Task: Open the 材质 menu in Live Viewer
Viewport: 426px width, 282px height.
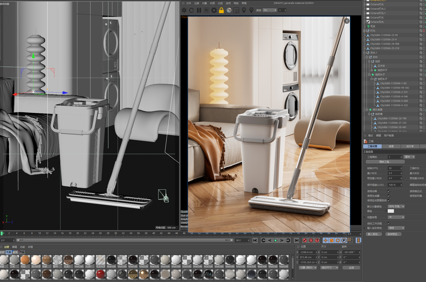Action: pyautogui.click(x=212, y=3)
